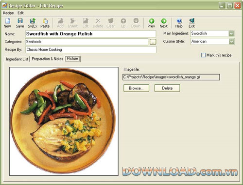
Task: Switch to the Ingredient List tab
Action: [x=17, y=59]
